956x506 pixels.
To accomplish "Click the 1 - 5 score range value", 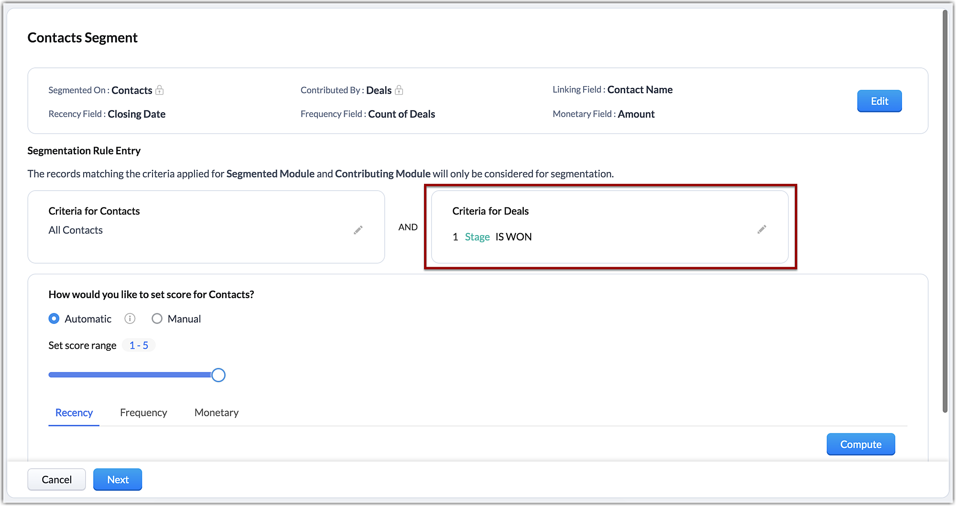I will (x=139, y=345).
